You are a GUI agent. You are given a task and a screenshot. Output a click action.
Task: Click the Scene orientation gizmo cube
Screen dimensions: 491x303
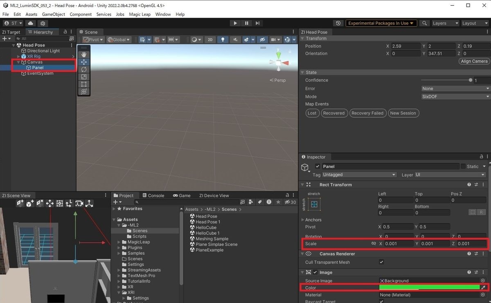278,63
